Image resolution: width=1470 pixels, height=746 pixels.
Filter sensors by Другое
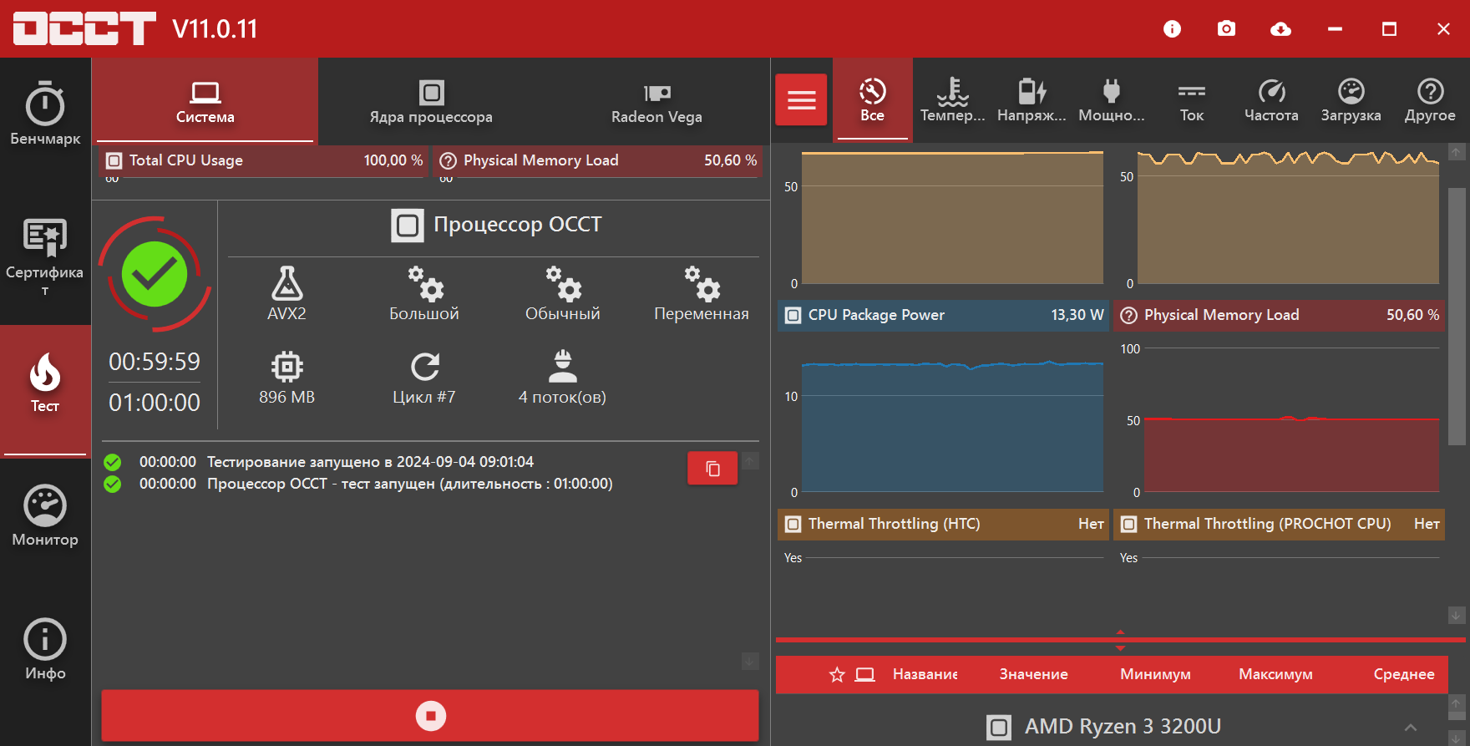coord(1430,99)
